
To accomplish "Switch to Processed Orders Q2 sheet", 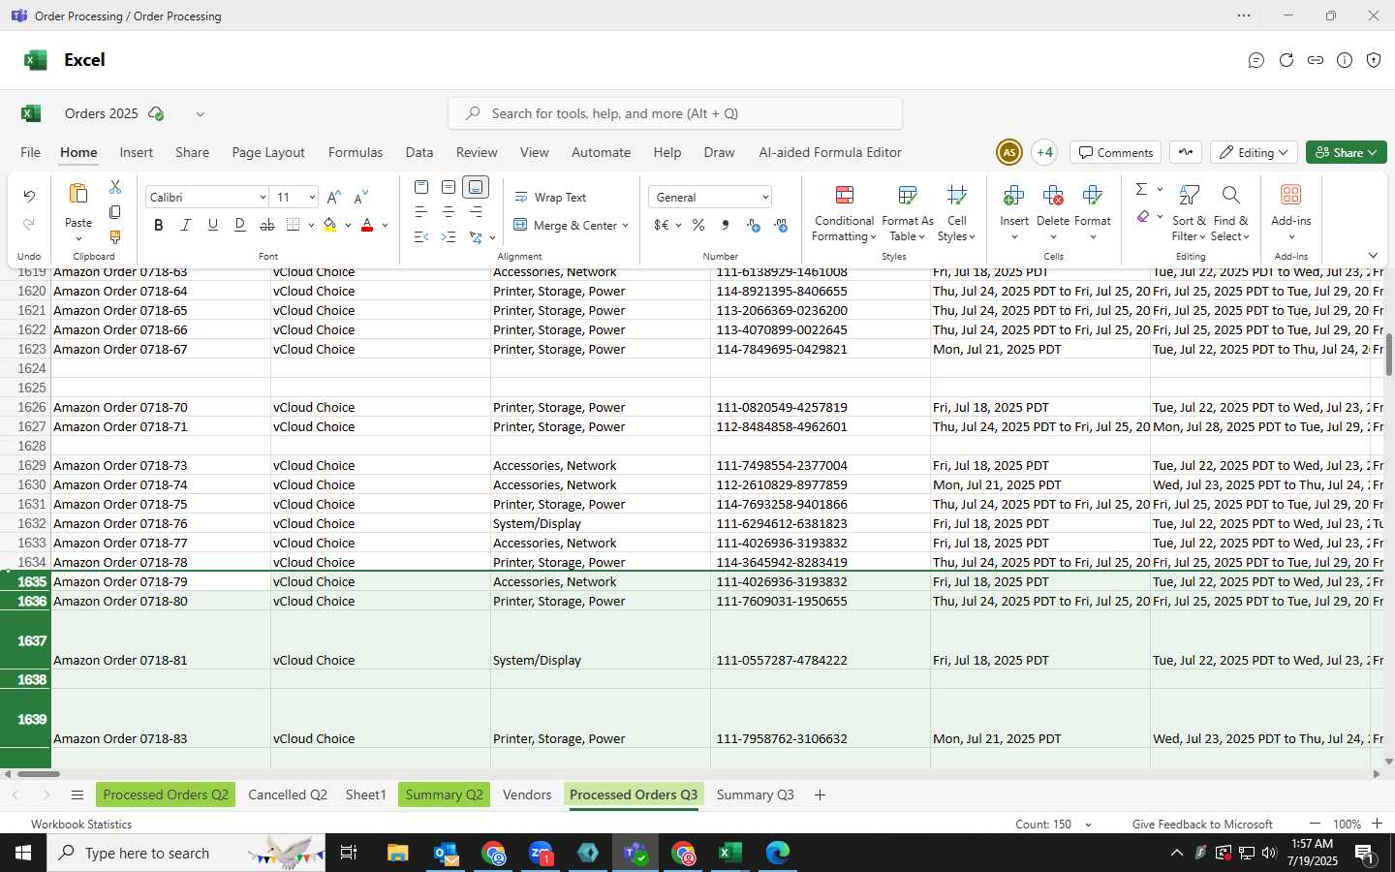I will 166,794.
